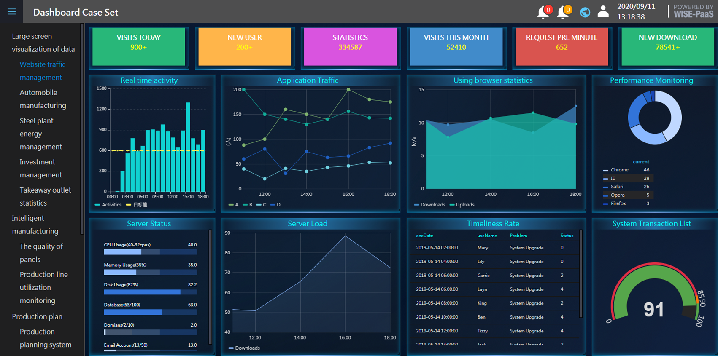Collapse the Production plan sidebar group

pos(37,316)
